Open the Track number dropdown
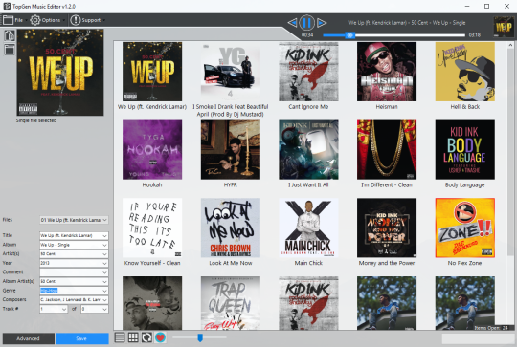 [64, 309]
